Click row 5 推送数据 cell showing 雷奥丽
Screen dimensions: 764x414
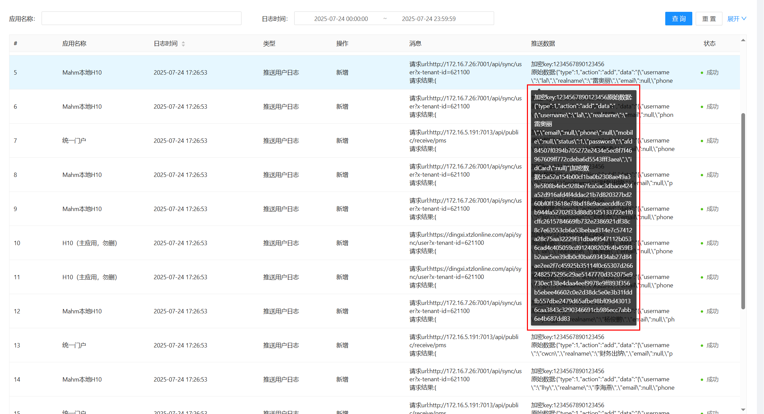click(601, 73)
